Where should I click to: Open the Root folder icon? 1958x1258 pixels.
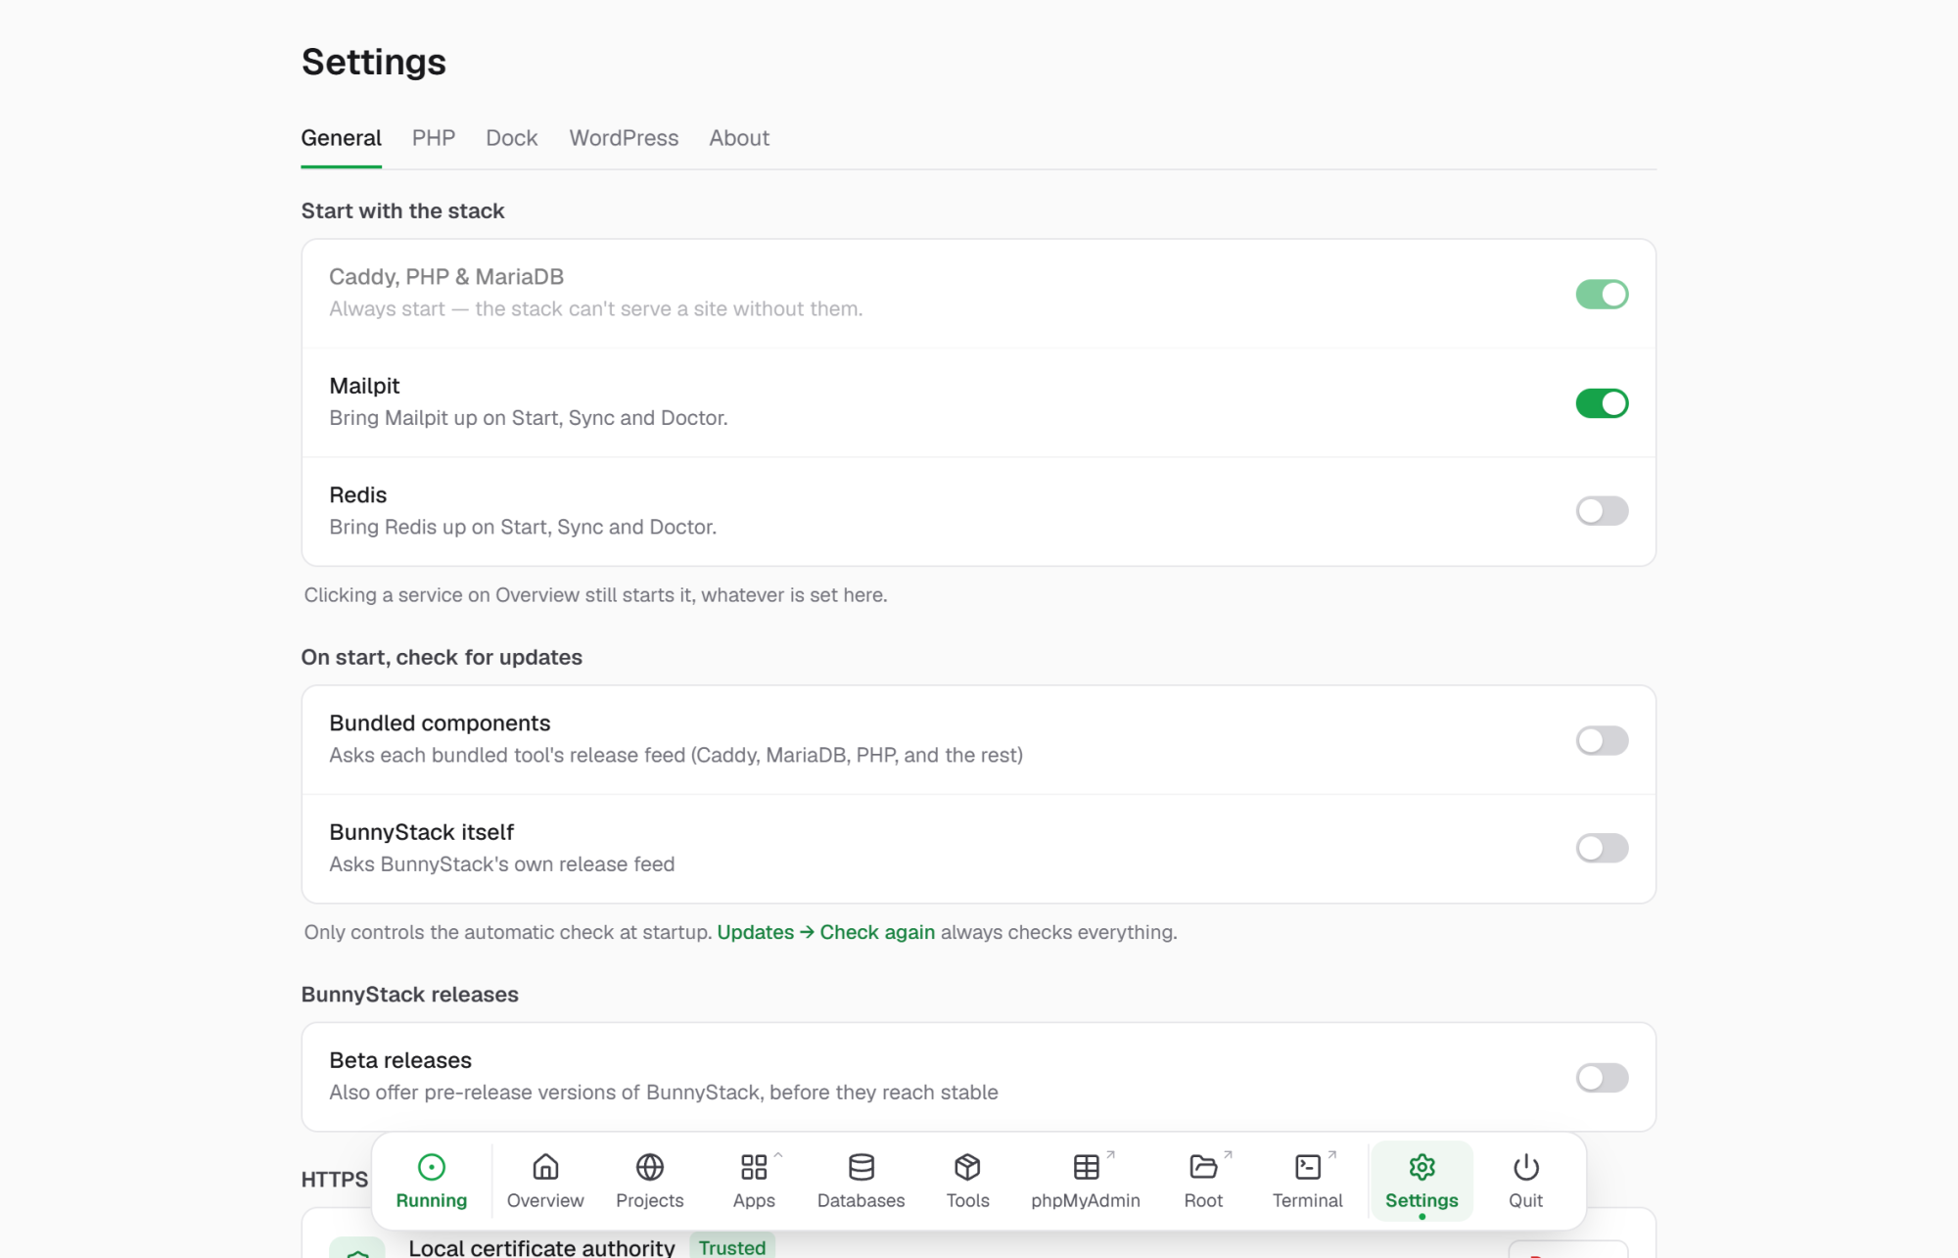coord(1203,1167)
